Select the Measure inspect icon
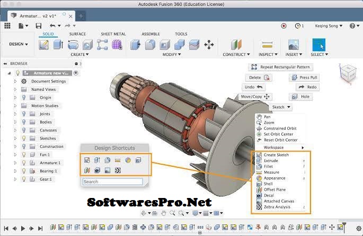 point(267,44)
